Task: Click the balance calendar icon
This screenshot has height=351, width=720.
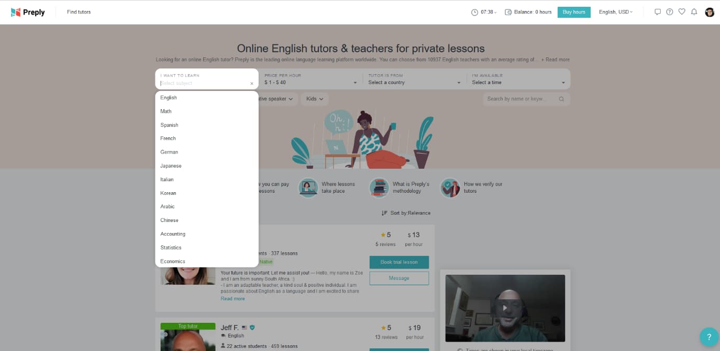Action: [508, 12]
